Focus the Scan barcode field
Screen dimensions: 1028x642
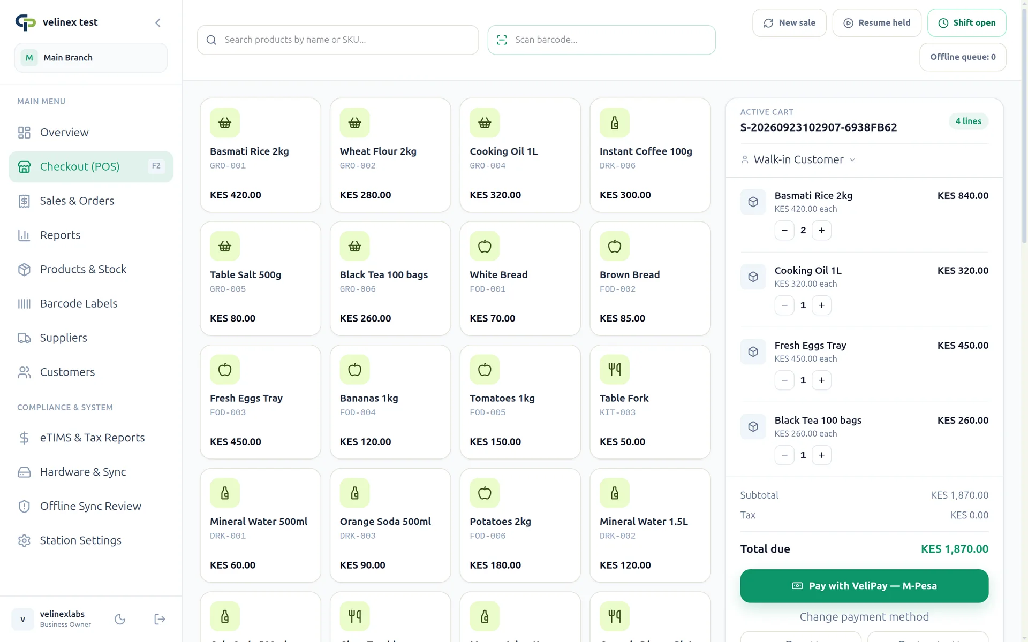click(601, 40)
